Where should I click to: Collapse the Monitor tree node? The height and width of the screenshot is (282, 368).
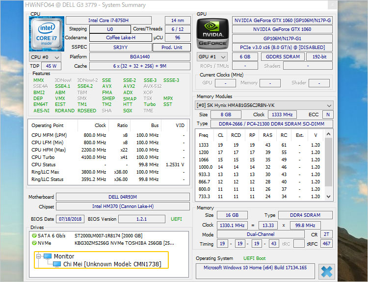(x=38, y=256)
